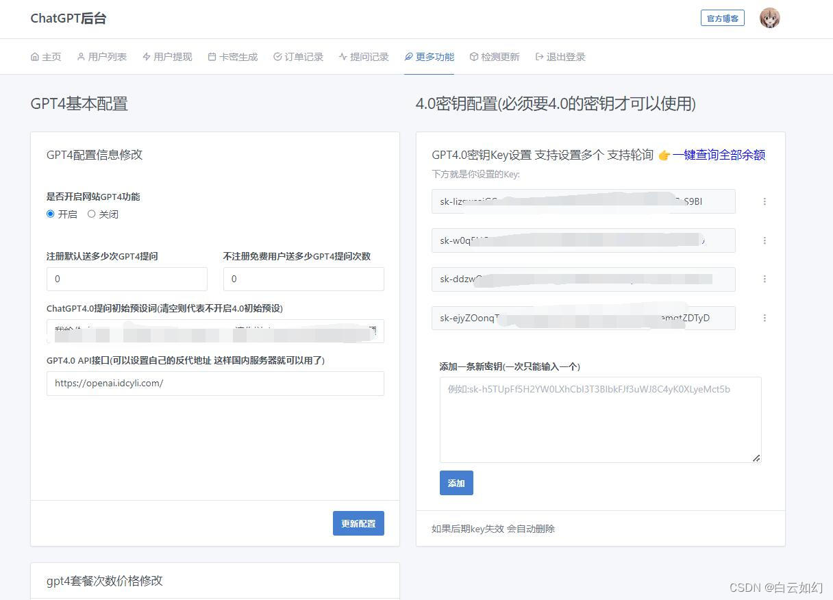Select 更多功能 tab
Viewport: 833px width, 600px height.
click(430, 57)
